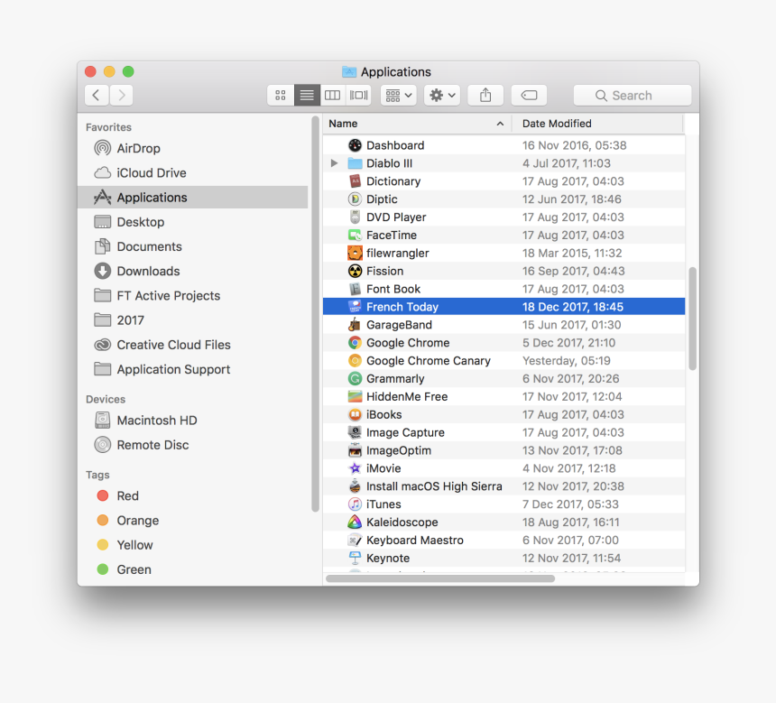The height and width of the screenshot is (703, 776).
Task: Click the Edit Tags toolbar button
Action: coord(529,95)
